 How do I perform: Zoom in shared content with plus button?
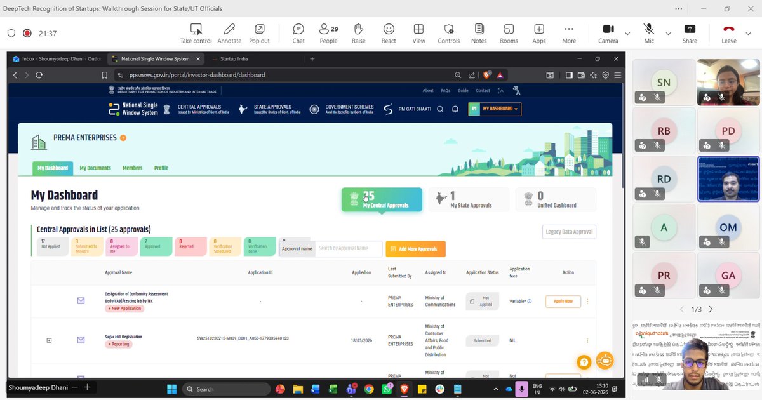click(87, 387)
